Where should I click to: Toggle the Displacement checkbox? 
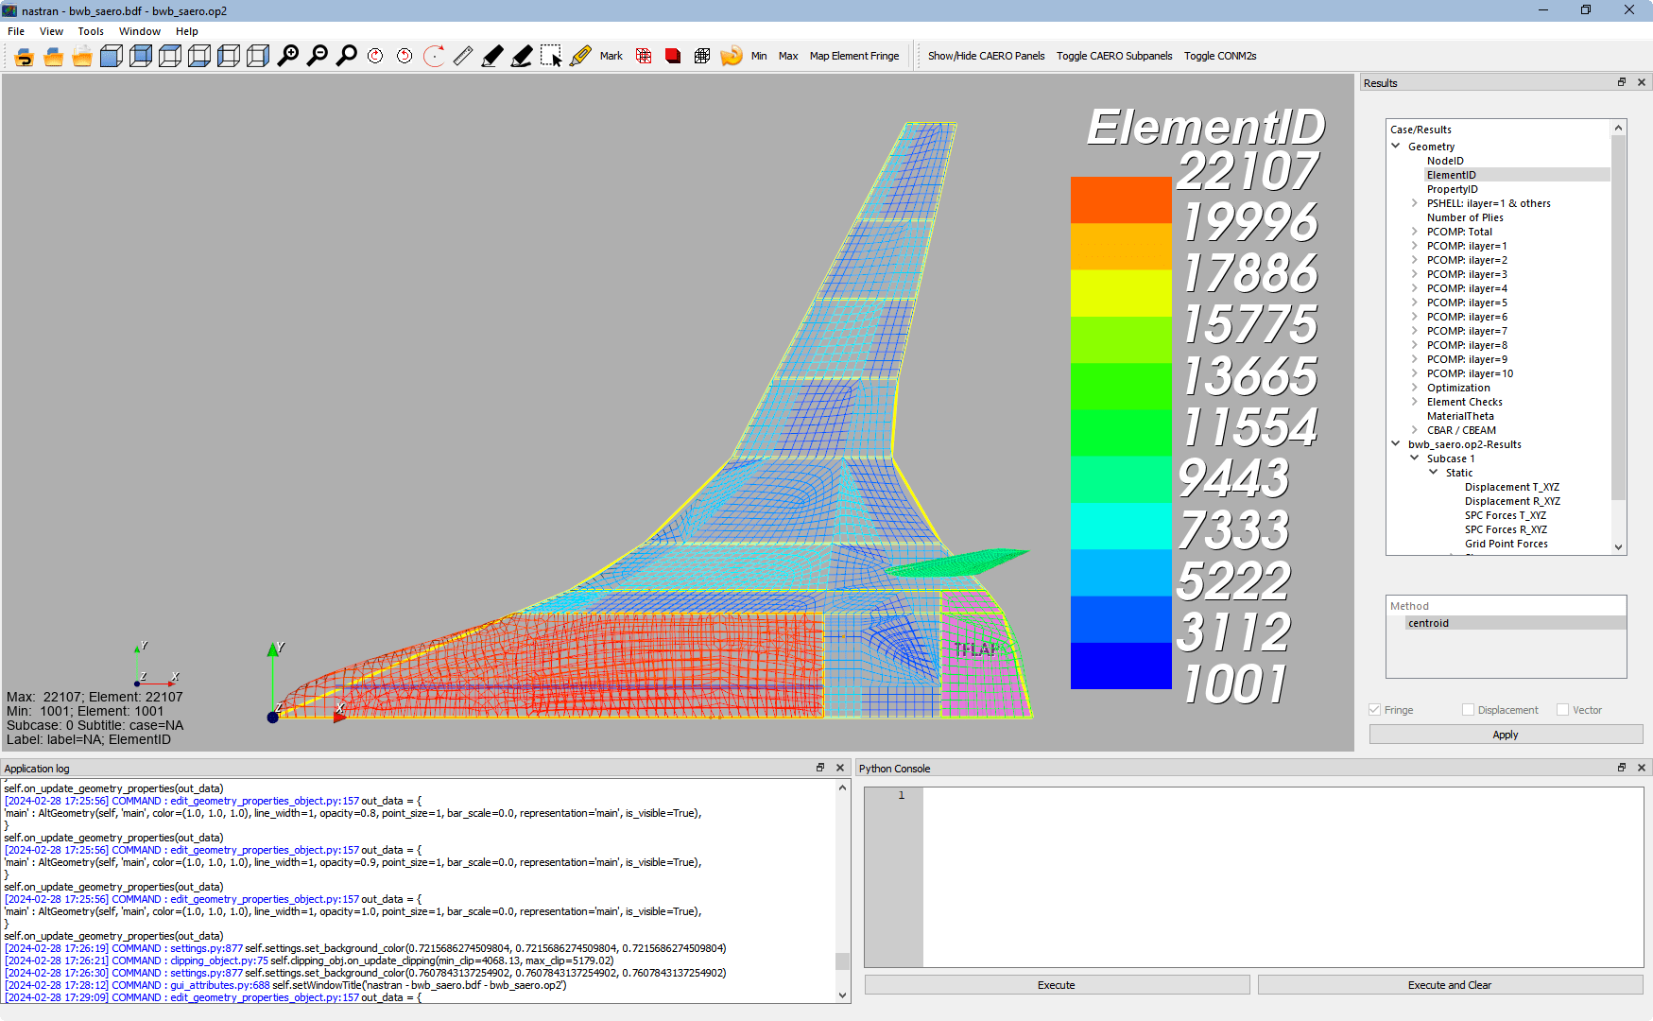click(1468, 710)
